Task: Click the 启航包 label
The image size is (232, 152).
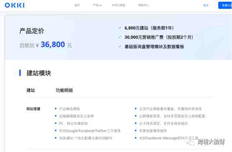Action: pos(27,45)
